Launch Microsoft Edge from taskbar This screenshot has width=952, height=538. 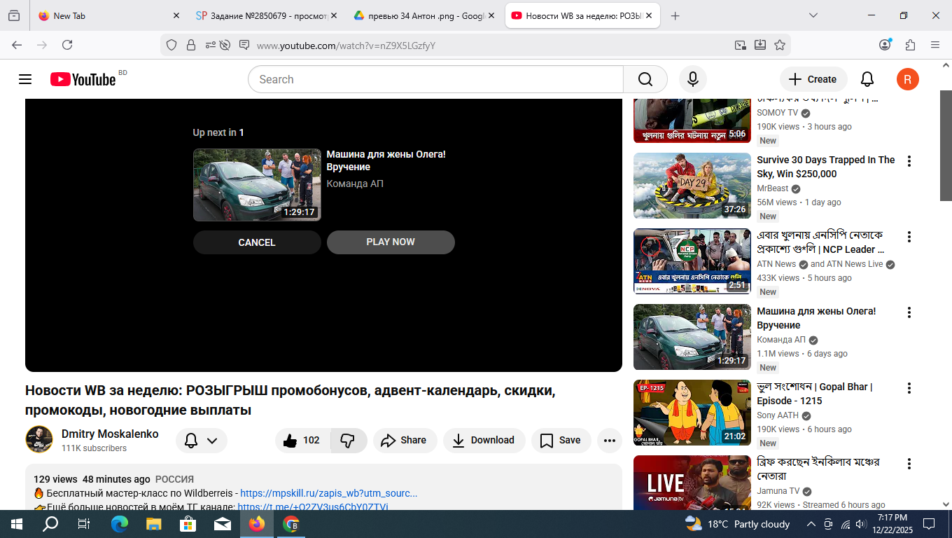120,524
